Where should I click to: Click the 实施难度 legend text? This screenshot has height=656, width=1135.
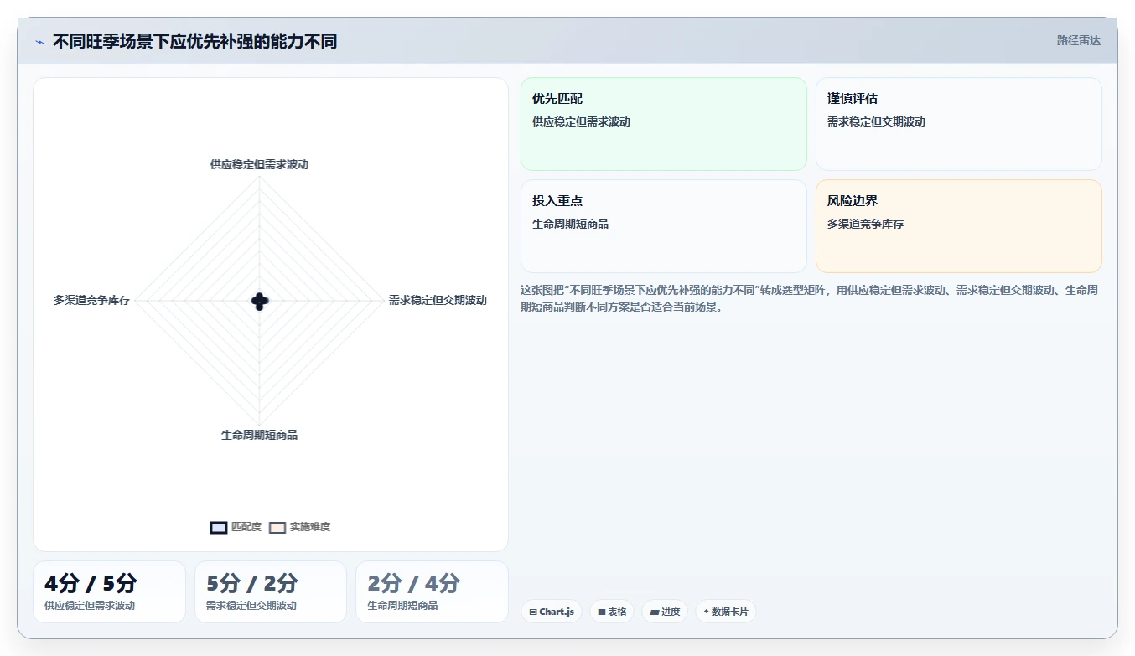(310, 527)
